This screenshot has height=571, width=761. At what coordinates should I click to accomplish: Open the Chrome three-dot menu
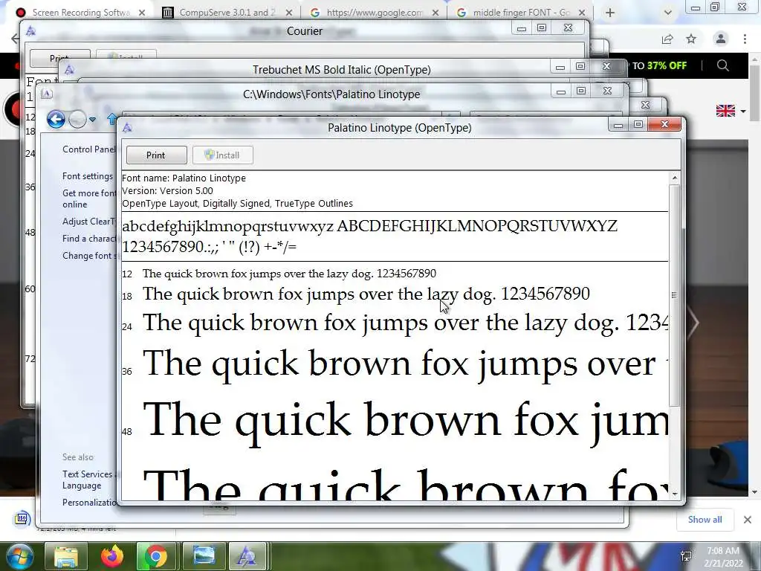745,39
